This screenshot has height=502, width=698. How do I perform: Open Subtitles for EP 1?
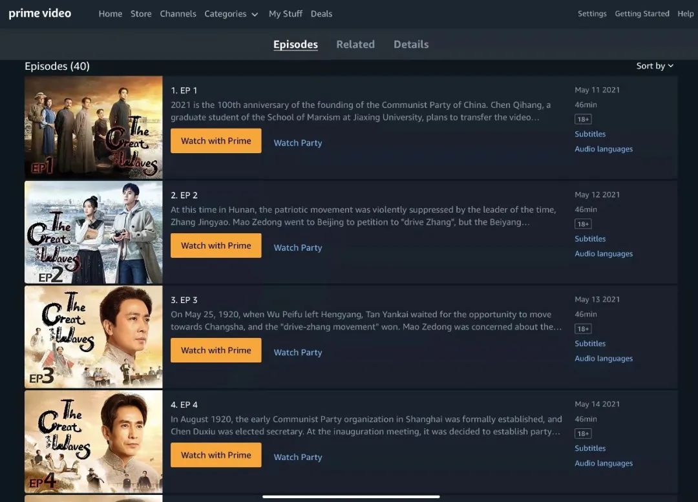[590, 134]
